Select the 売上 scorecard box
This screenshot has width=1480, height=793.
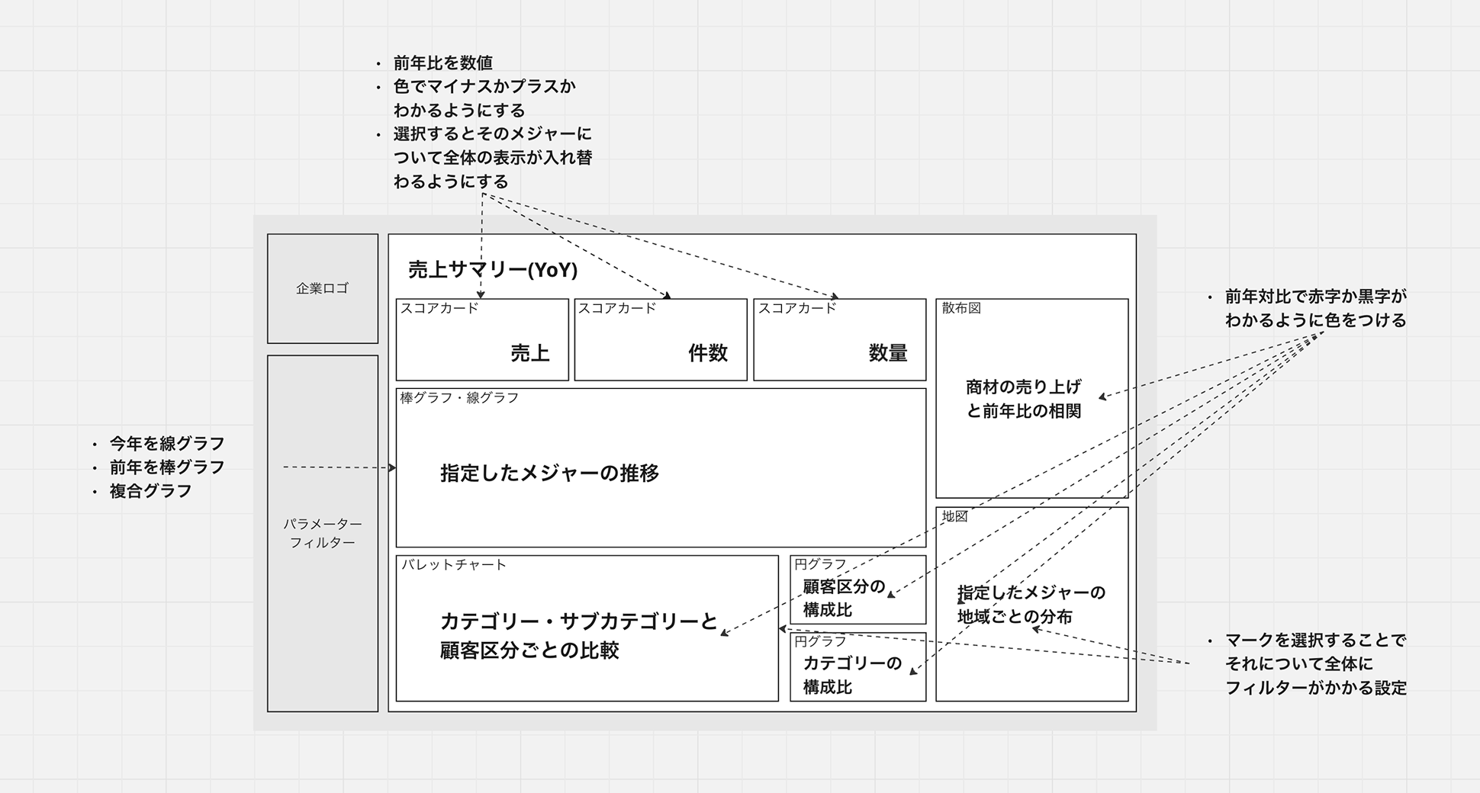[x=482, y=339]
